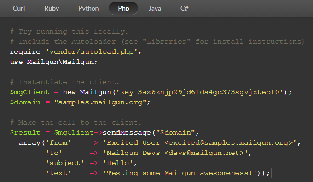Click the '# Instantiate the client.' comment
Screen dimensions: 313x182
point(64,82)
